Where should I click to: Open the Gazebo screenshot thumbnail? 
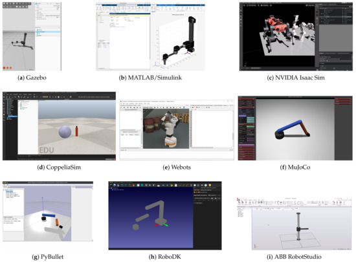tap(32, 36)
